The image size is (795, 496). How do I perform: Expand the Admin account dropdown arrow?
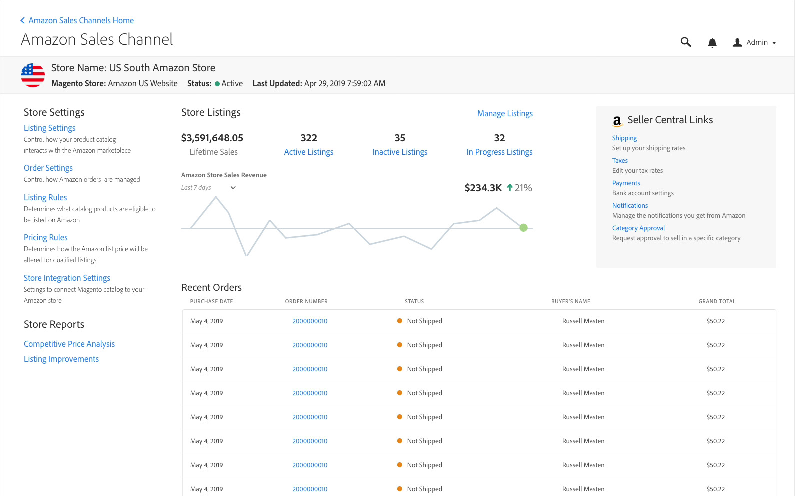coord(774,43)
